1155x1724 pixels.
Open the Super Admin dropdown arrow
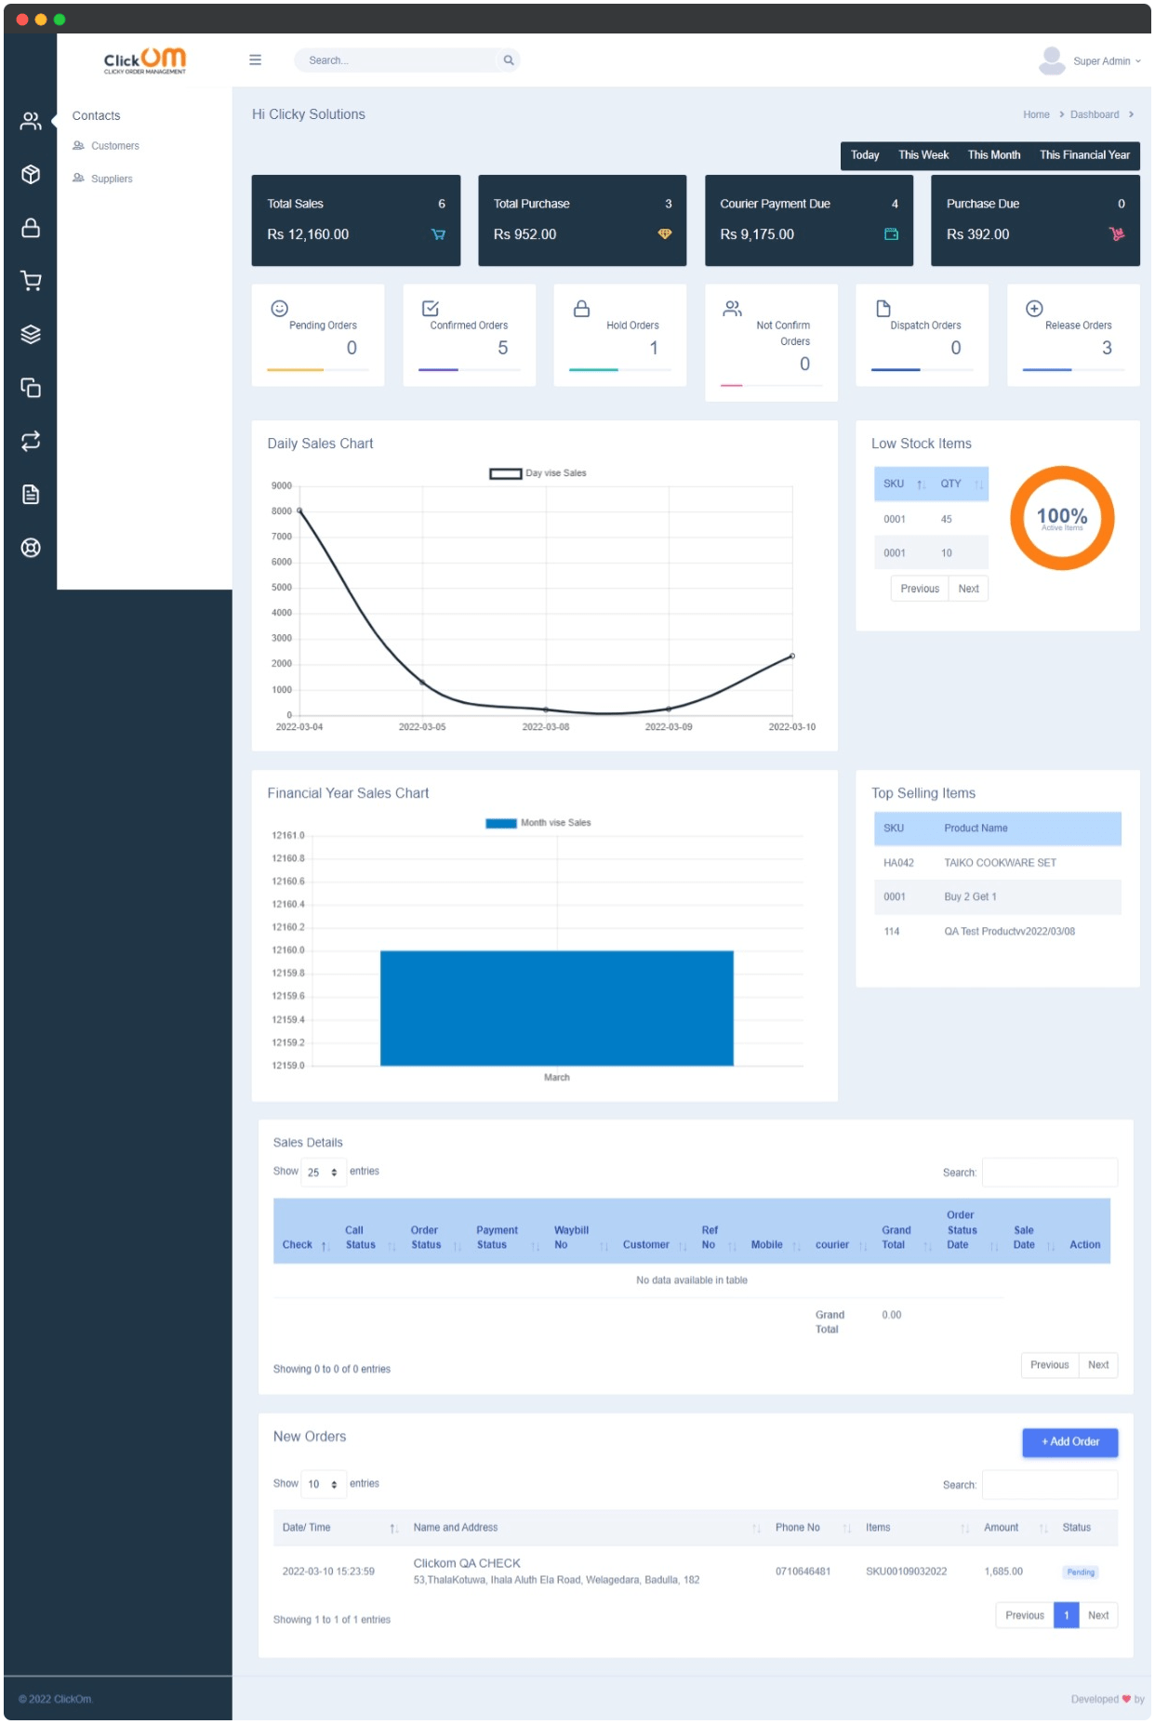pyautogui.click(x=1137, y=61)
